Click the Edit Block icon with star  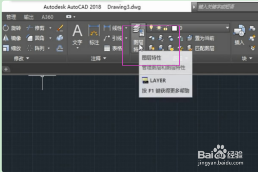[x=252, y=38]
